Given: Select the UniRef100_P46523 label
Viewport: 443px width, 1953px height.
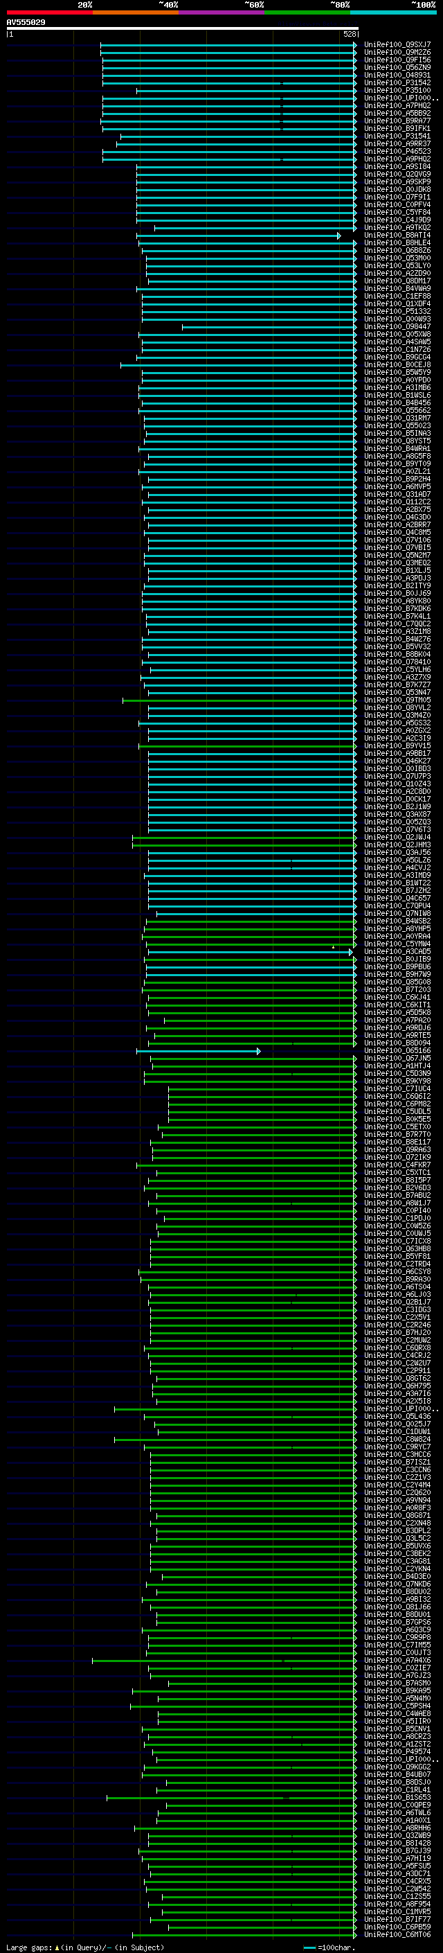Looking at the screenshot, I should tap(397, 152).
